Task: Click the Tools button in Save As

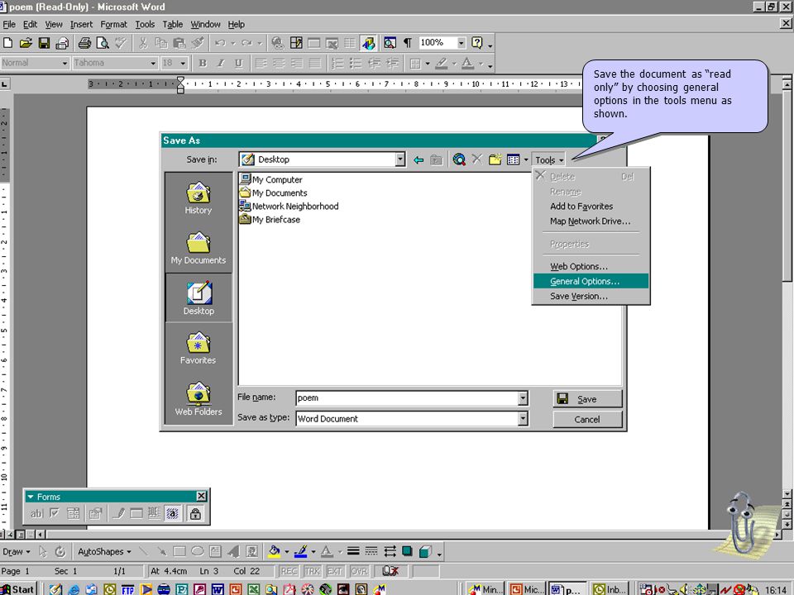Action: pos(549,159)
